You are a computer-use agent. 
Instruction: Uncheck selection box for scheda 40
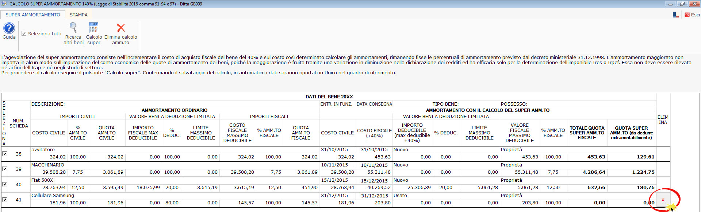[4, 184]
